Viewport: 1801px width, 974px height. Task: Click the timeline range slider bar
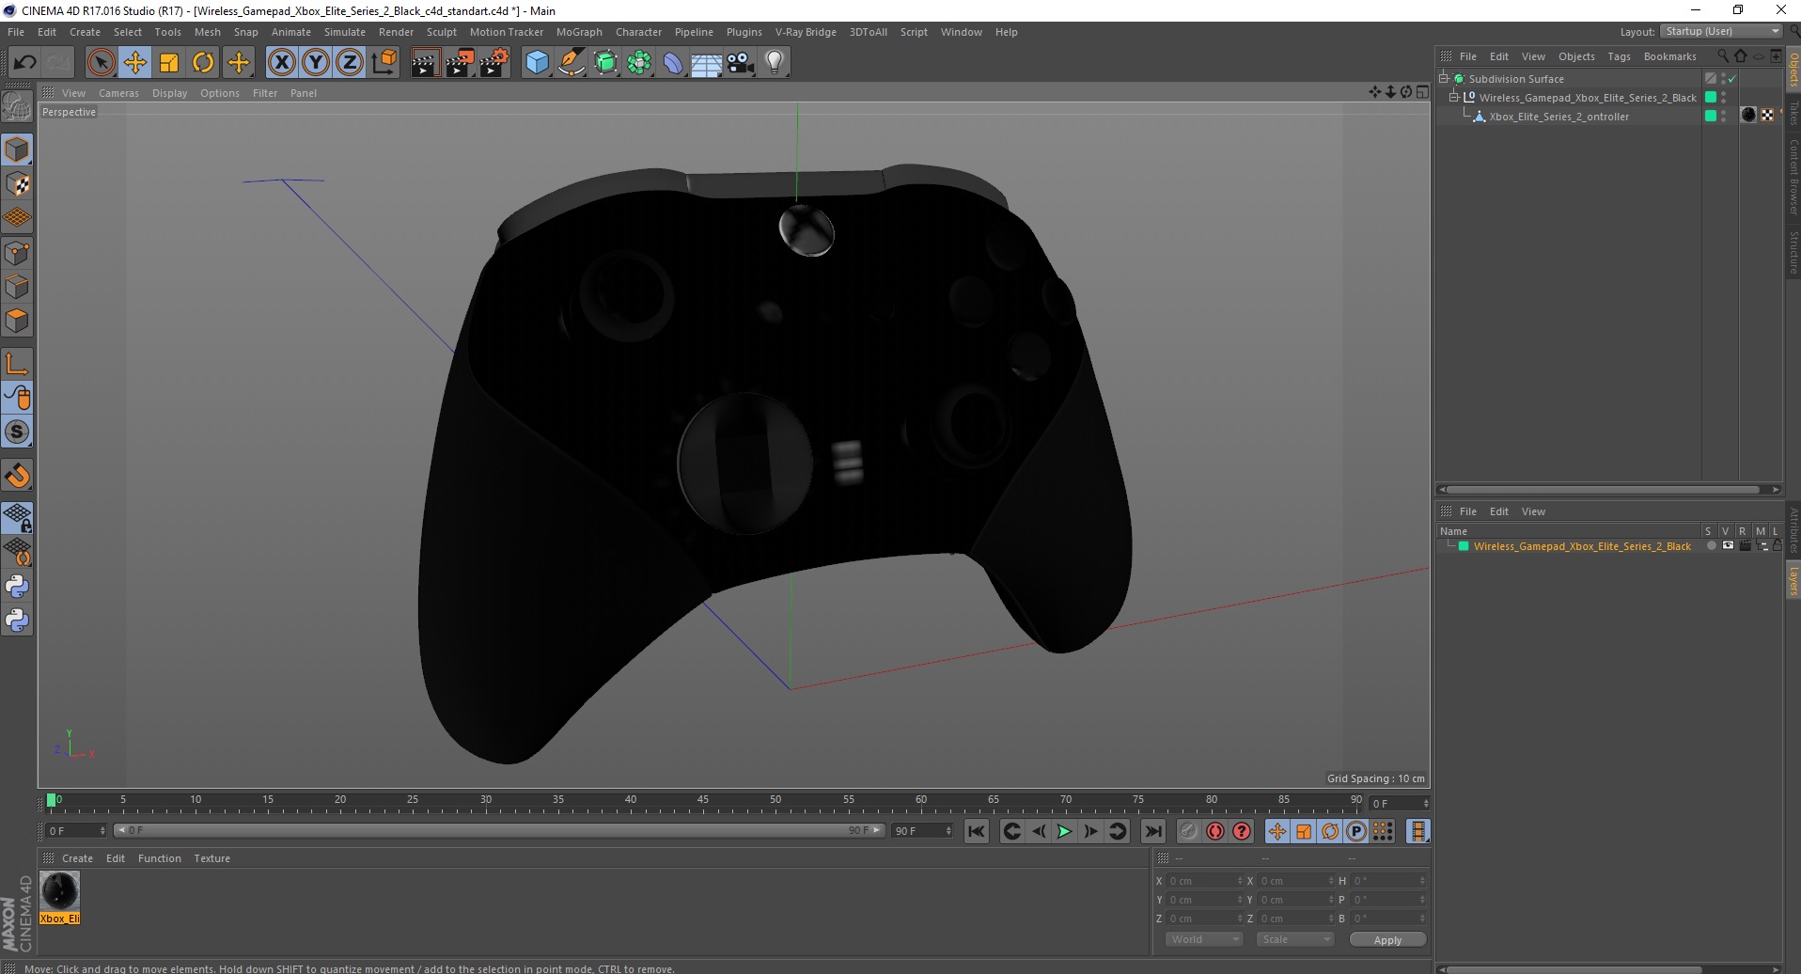[x=498, y=830]
